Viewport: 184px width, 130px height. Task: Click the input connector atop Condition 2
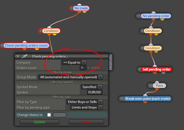click(49, 28)
